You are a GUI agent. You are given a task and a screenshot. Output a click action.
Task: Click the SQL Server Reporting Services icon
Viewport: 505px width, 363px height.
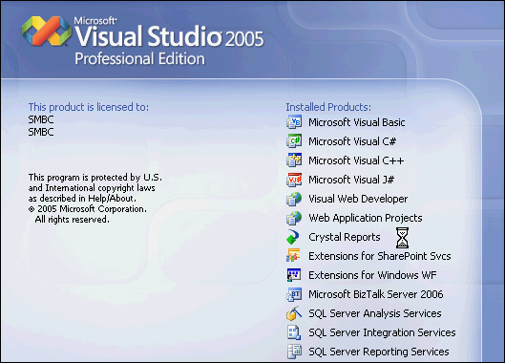click(x=294, y=352)
